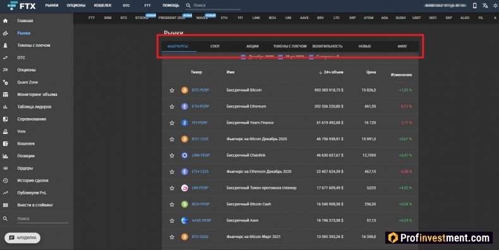Open the Рынки item in the sidebar
Image resolution: width=499 pixels, height=250 pixels.
point(24,33)
